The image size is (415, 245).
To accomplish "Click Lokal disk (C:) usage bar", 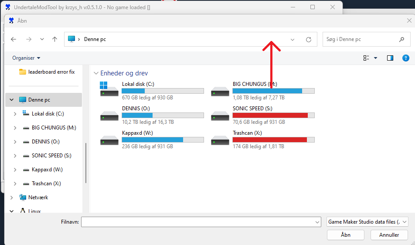I will tap(163, 91).
